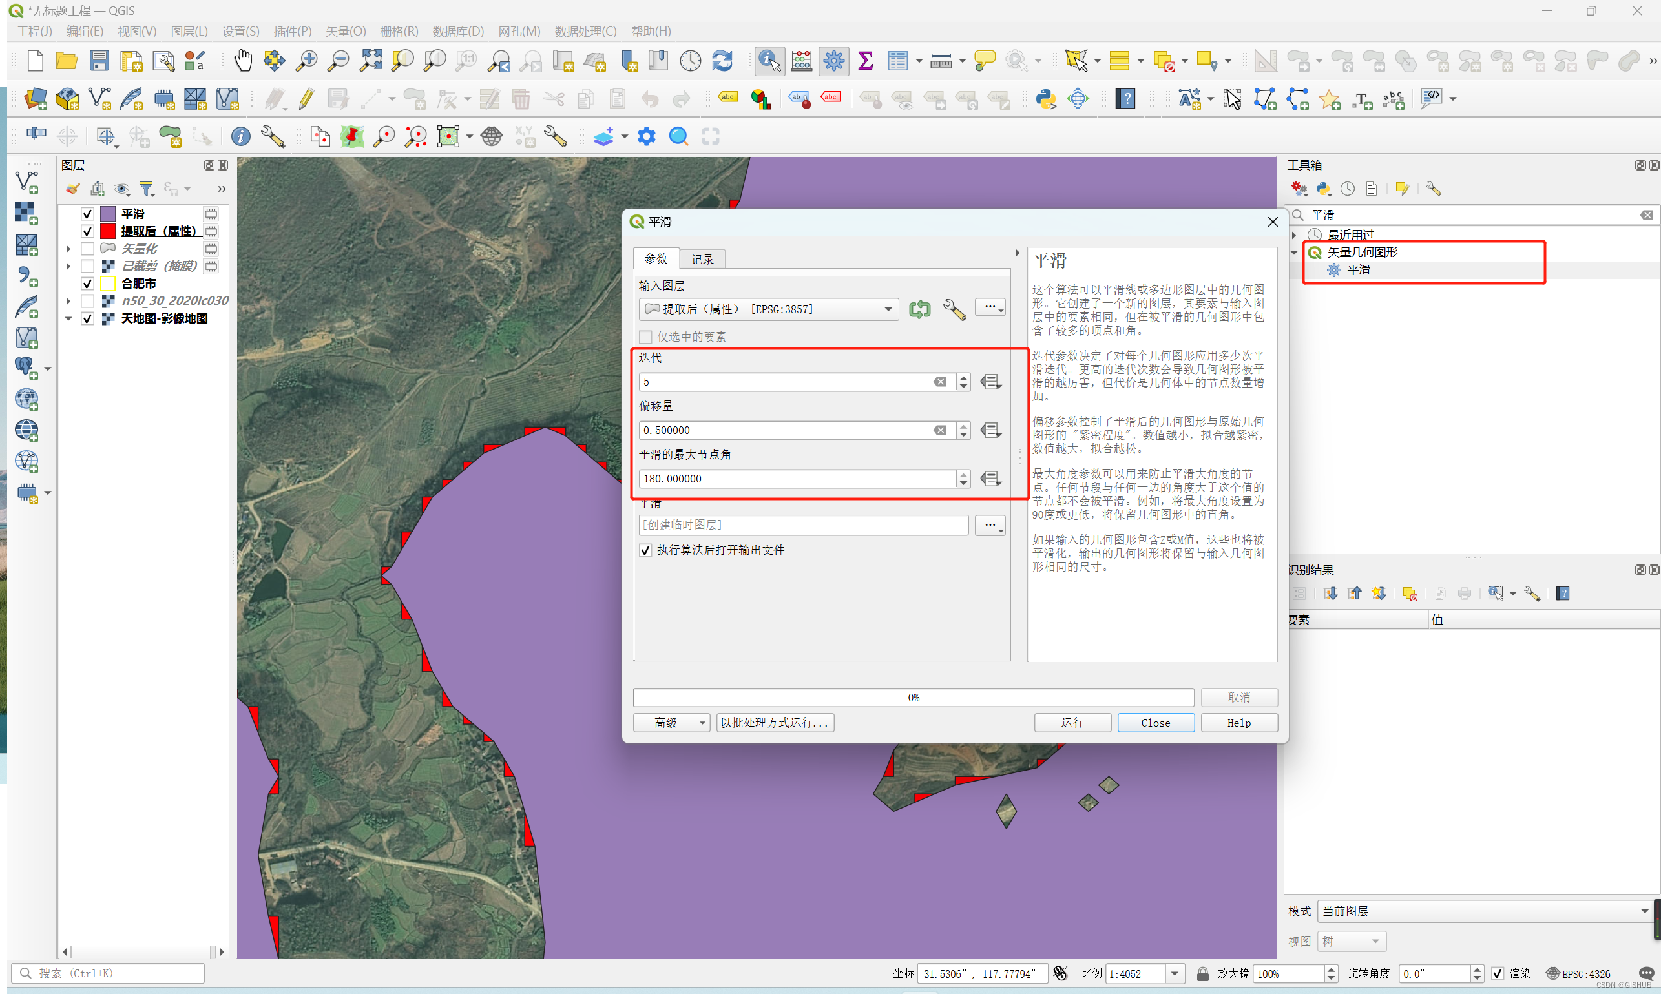Viewport: 1661px width, 994px height.
Task: Click the Refresh map icon
Action: pos(722,61)
